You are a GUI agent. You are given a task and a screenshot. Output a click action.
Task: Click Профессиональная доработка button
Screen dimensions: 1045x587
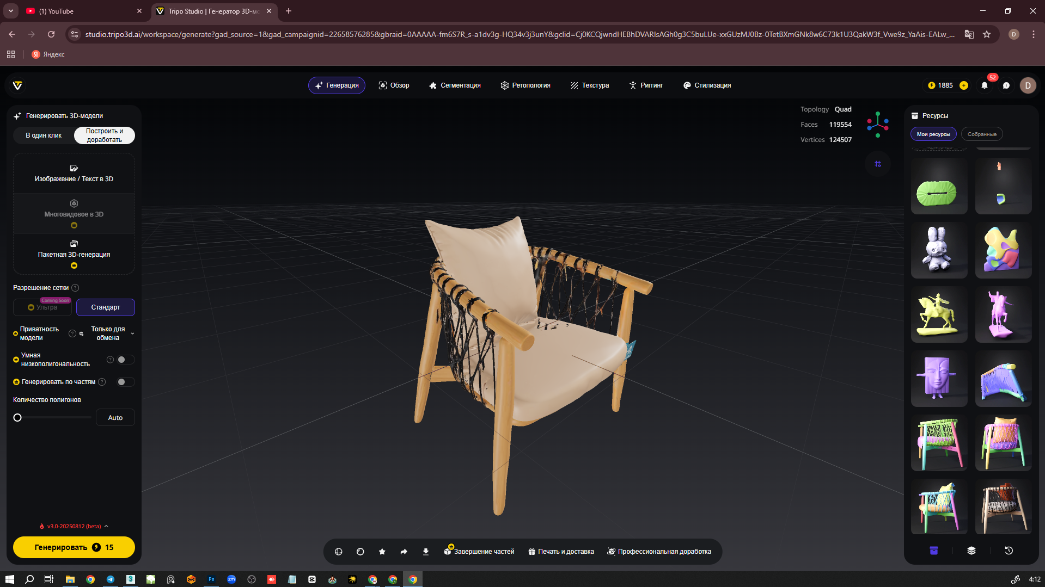click(x=659, y=552)
